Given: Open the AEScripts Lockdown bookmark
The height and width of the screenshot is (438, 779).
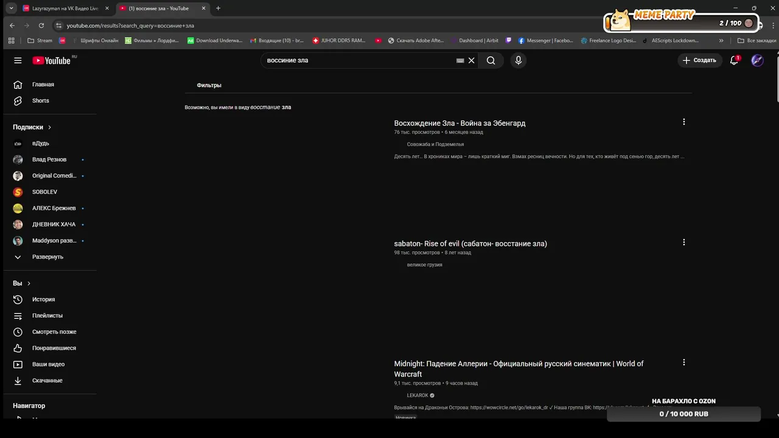Looking at the screenshot, I should pos(671,41).
